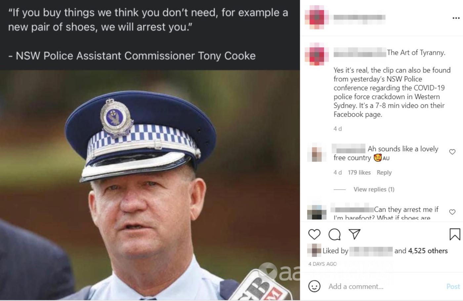463x301 pixels.
Task: Share the post via paper plane icon
Action: click(x=355, y=234)
